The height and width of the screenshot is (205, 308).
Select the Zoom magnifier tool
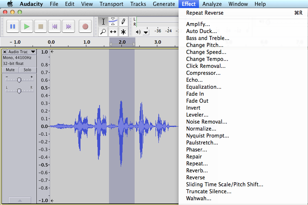(103, 32)
